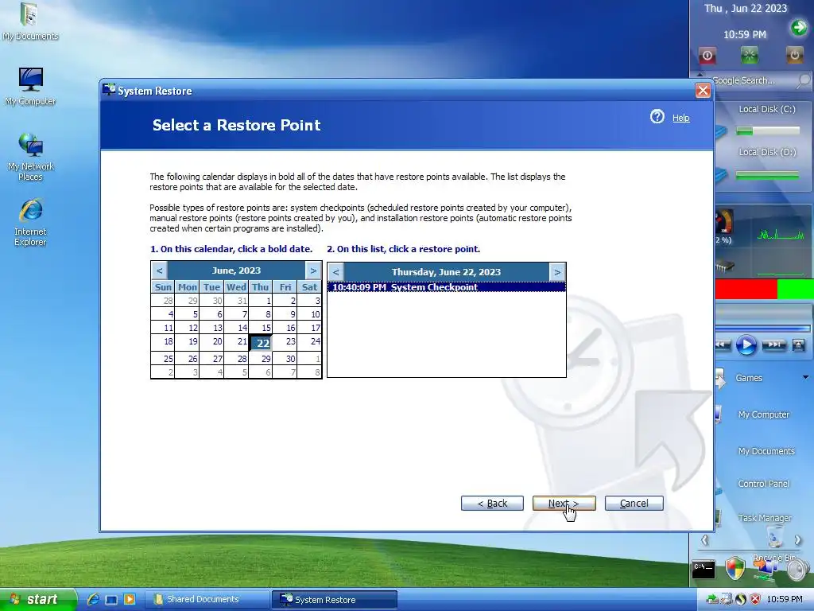Click the media player seek bar in sidebar
This screenshot has width=814, height=611.
point(762,329)
